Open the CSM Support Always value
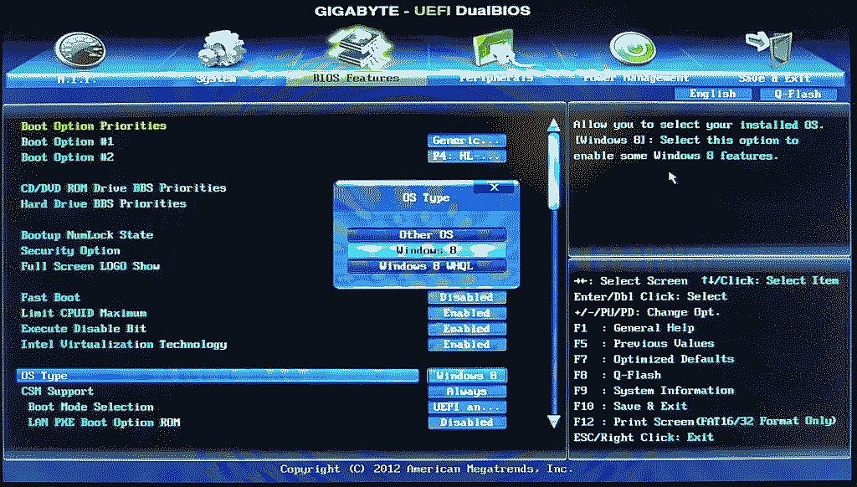857x487 pixels. coord(466,392)
